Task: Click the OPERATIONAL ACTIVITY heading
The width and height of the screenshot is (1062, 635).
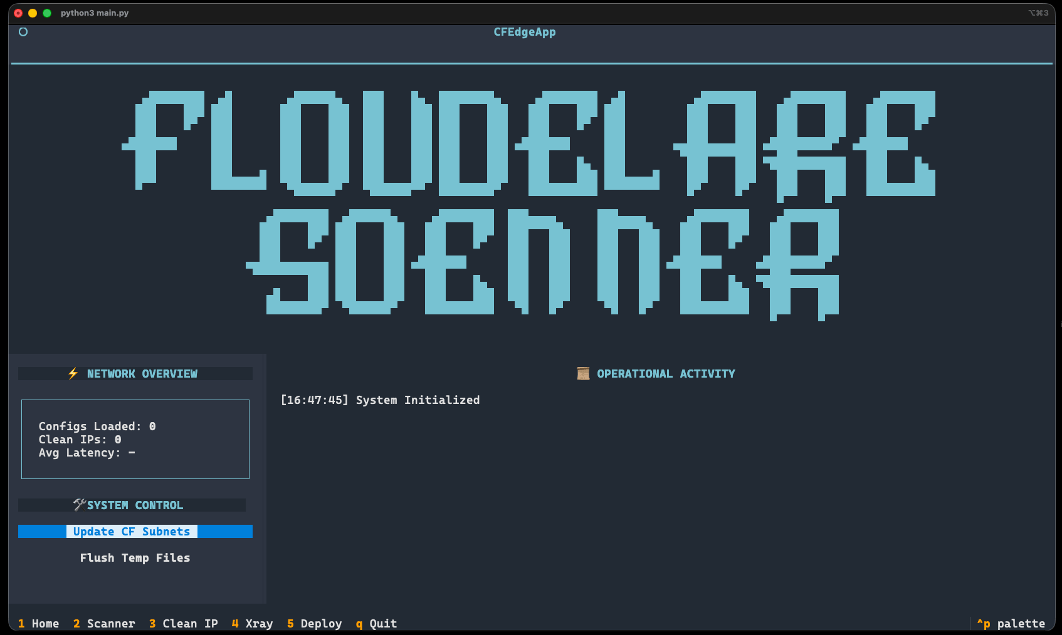Action: (x=666, y=373)
